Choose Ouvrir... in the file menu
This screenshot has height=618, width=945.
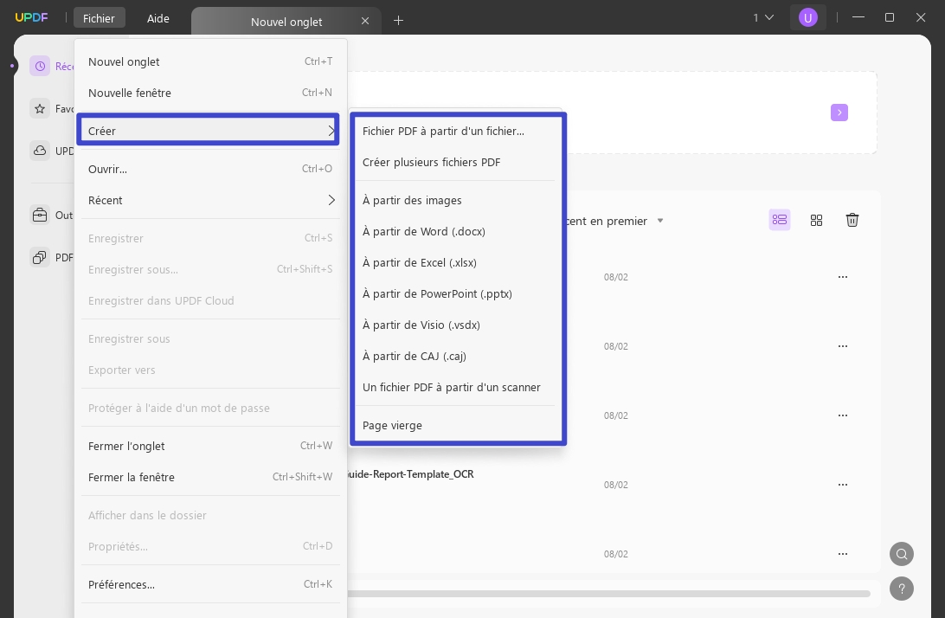pyautogui.click(x=210, y=169)
